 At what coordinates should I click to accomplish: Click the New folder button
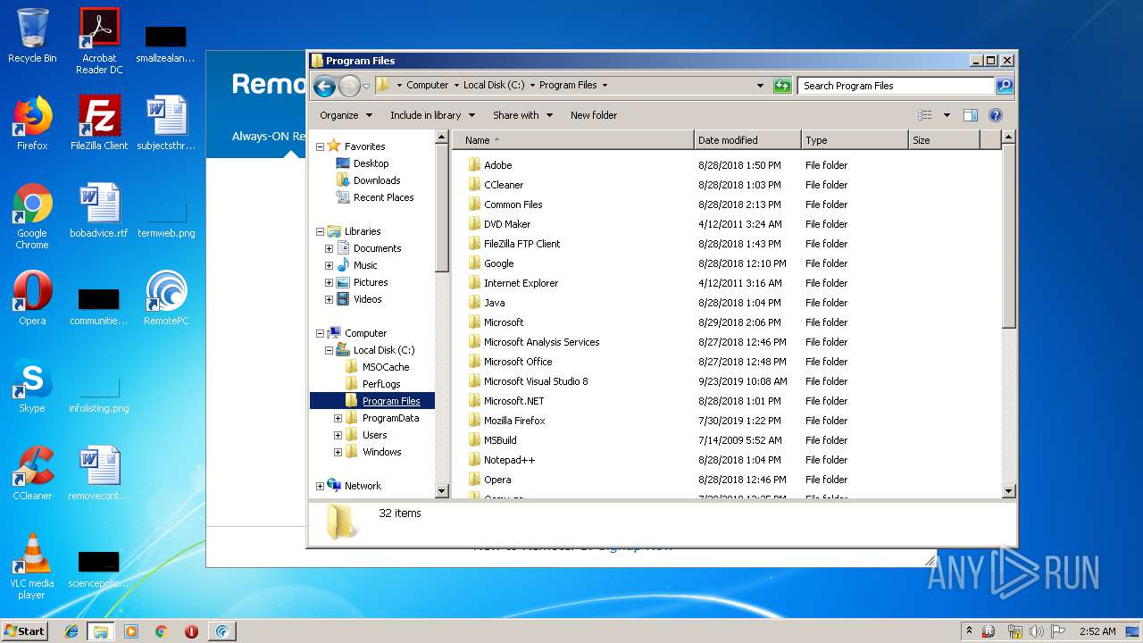click(x=594, y=115)
